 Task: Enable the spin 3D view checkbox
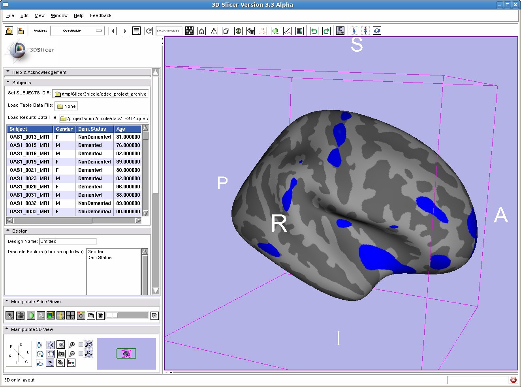[x=81, y=345]
